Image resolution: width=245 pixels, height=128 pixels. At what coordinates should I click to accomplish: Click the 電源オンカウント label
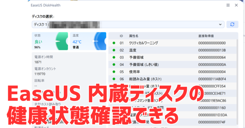tap(45, 69)
